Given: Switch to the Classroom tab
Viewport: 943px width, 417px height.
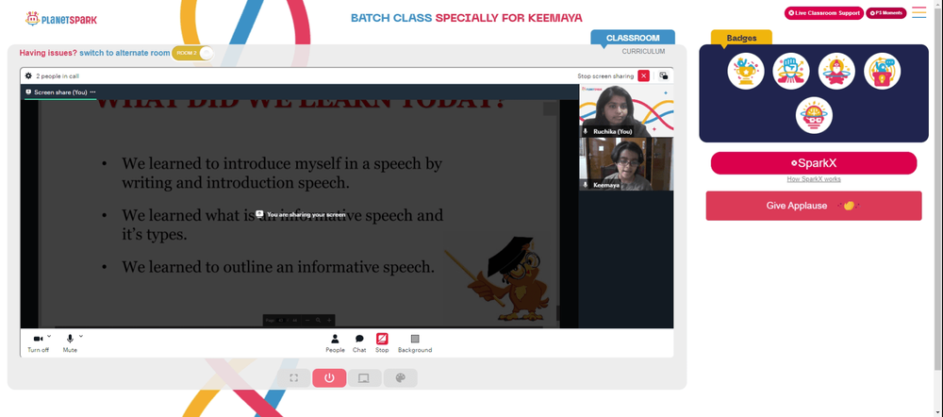Looking at the screenshot, I should click(x=633, y=38).
